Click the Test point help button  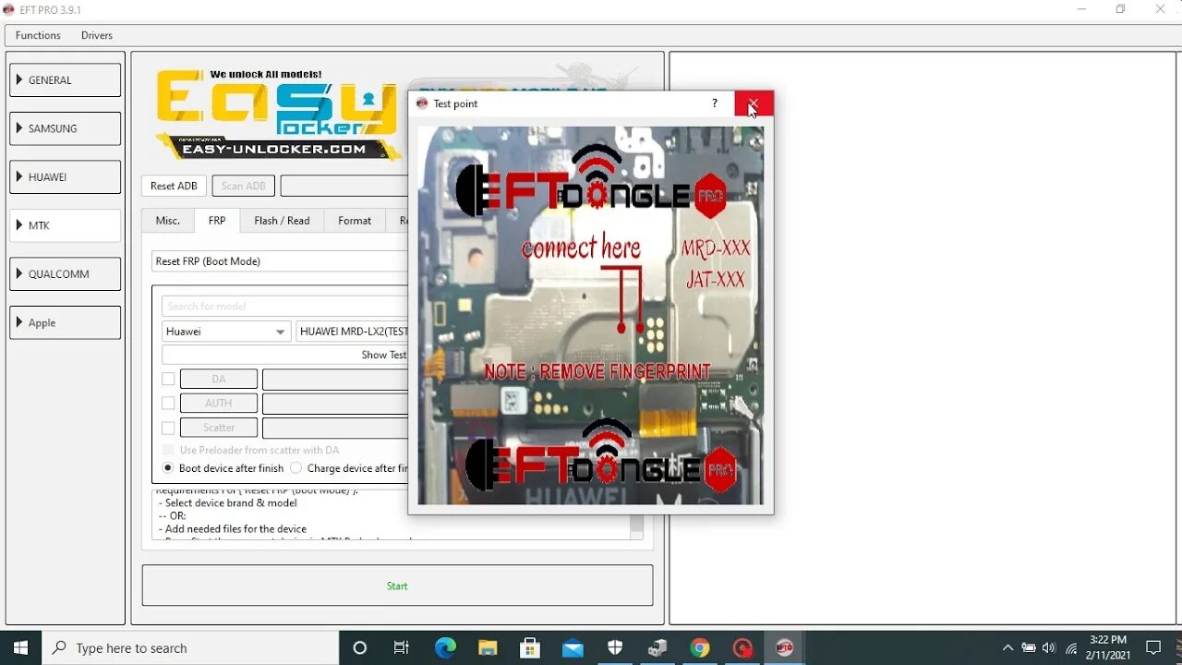coord(714,103)
